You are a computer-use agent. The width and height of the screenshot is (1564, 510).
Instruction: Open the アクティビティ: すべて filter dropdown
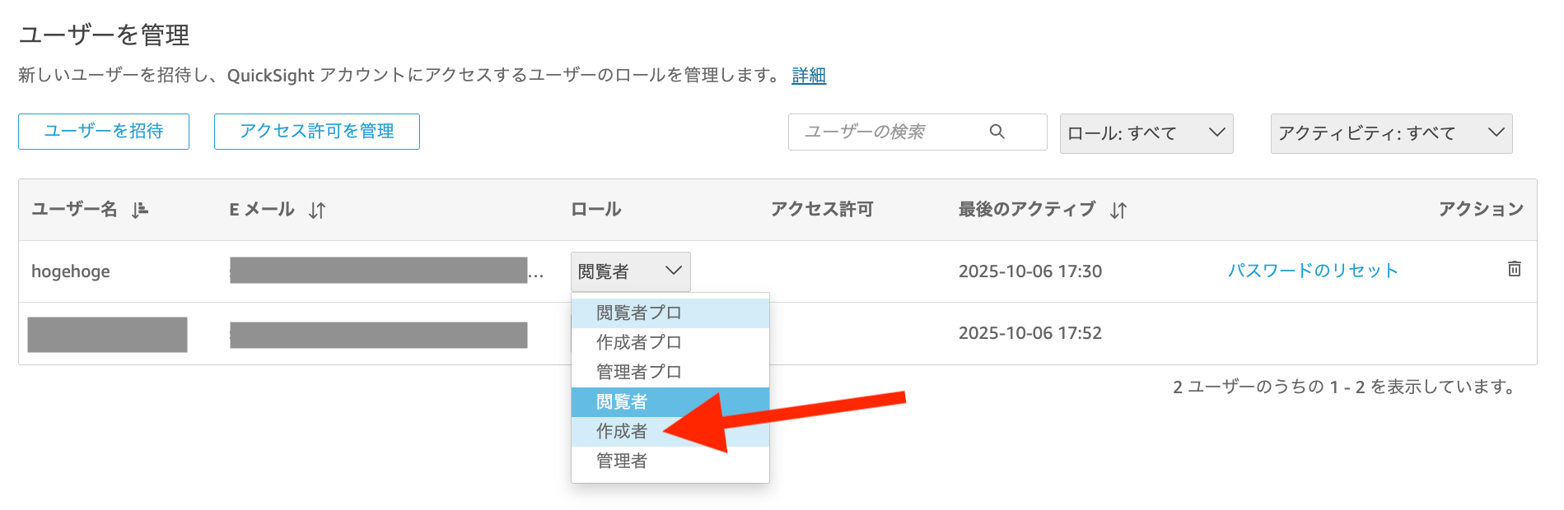pos(1390,133)
